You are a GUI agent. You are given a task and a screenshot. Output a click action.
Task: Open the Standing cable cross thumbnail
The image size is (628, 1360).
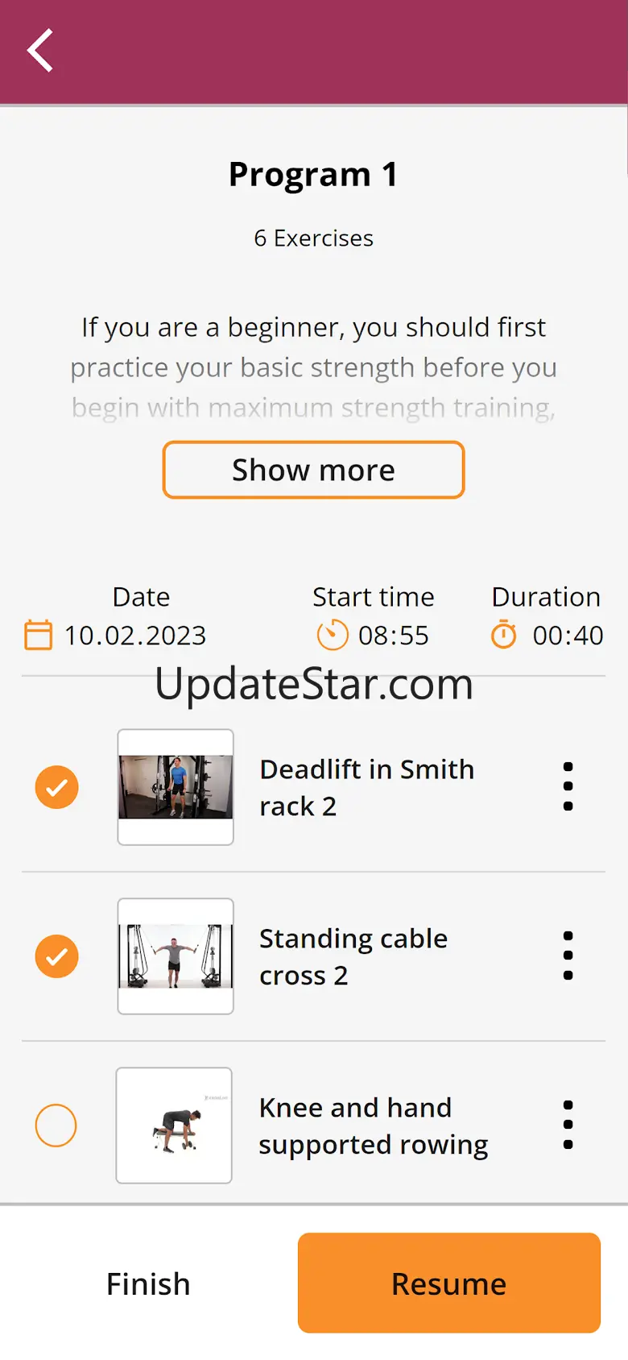(x=176, y=956)
